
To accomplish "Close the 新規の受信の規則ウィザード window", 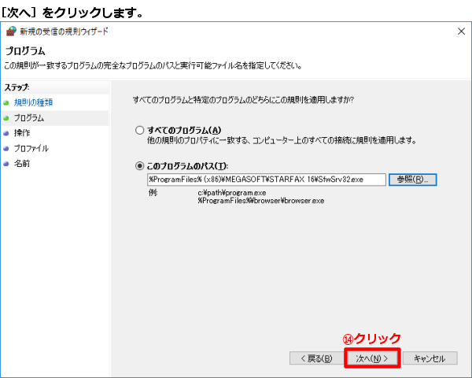I will pyautogui.click(x=460, y=31).
